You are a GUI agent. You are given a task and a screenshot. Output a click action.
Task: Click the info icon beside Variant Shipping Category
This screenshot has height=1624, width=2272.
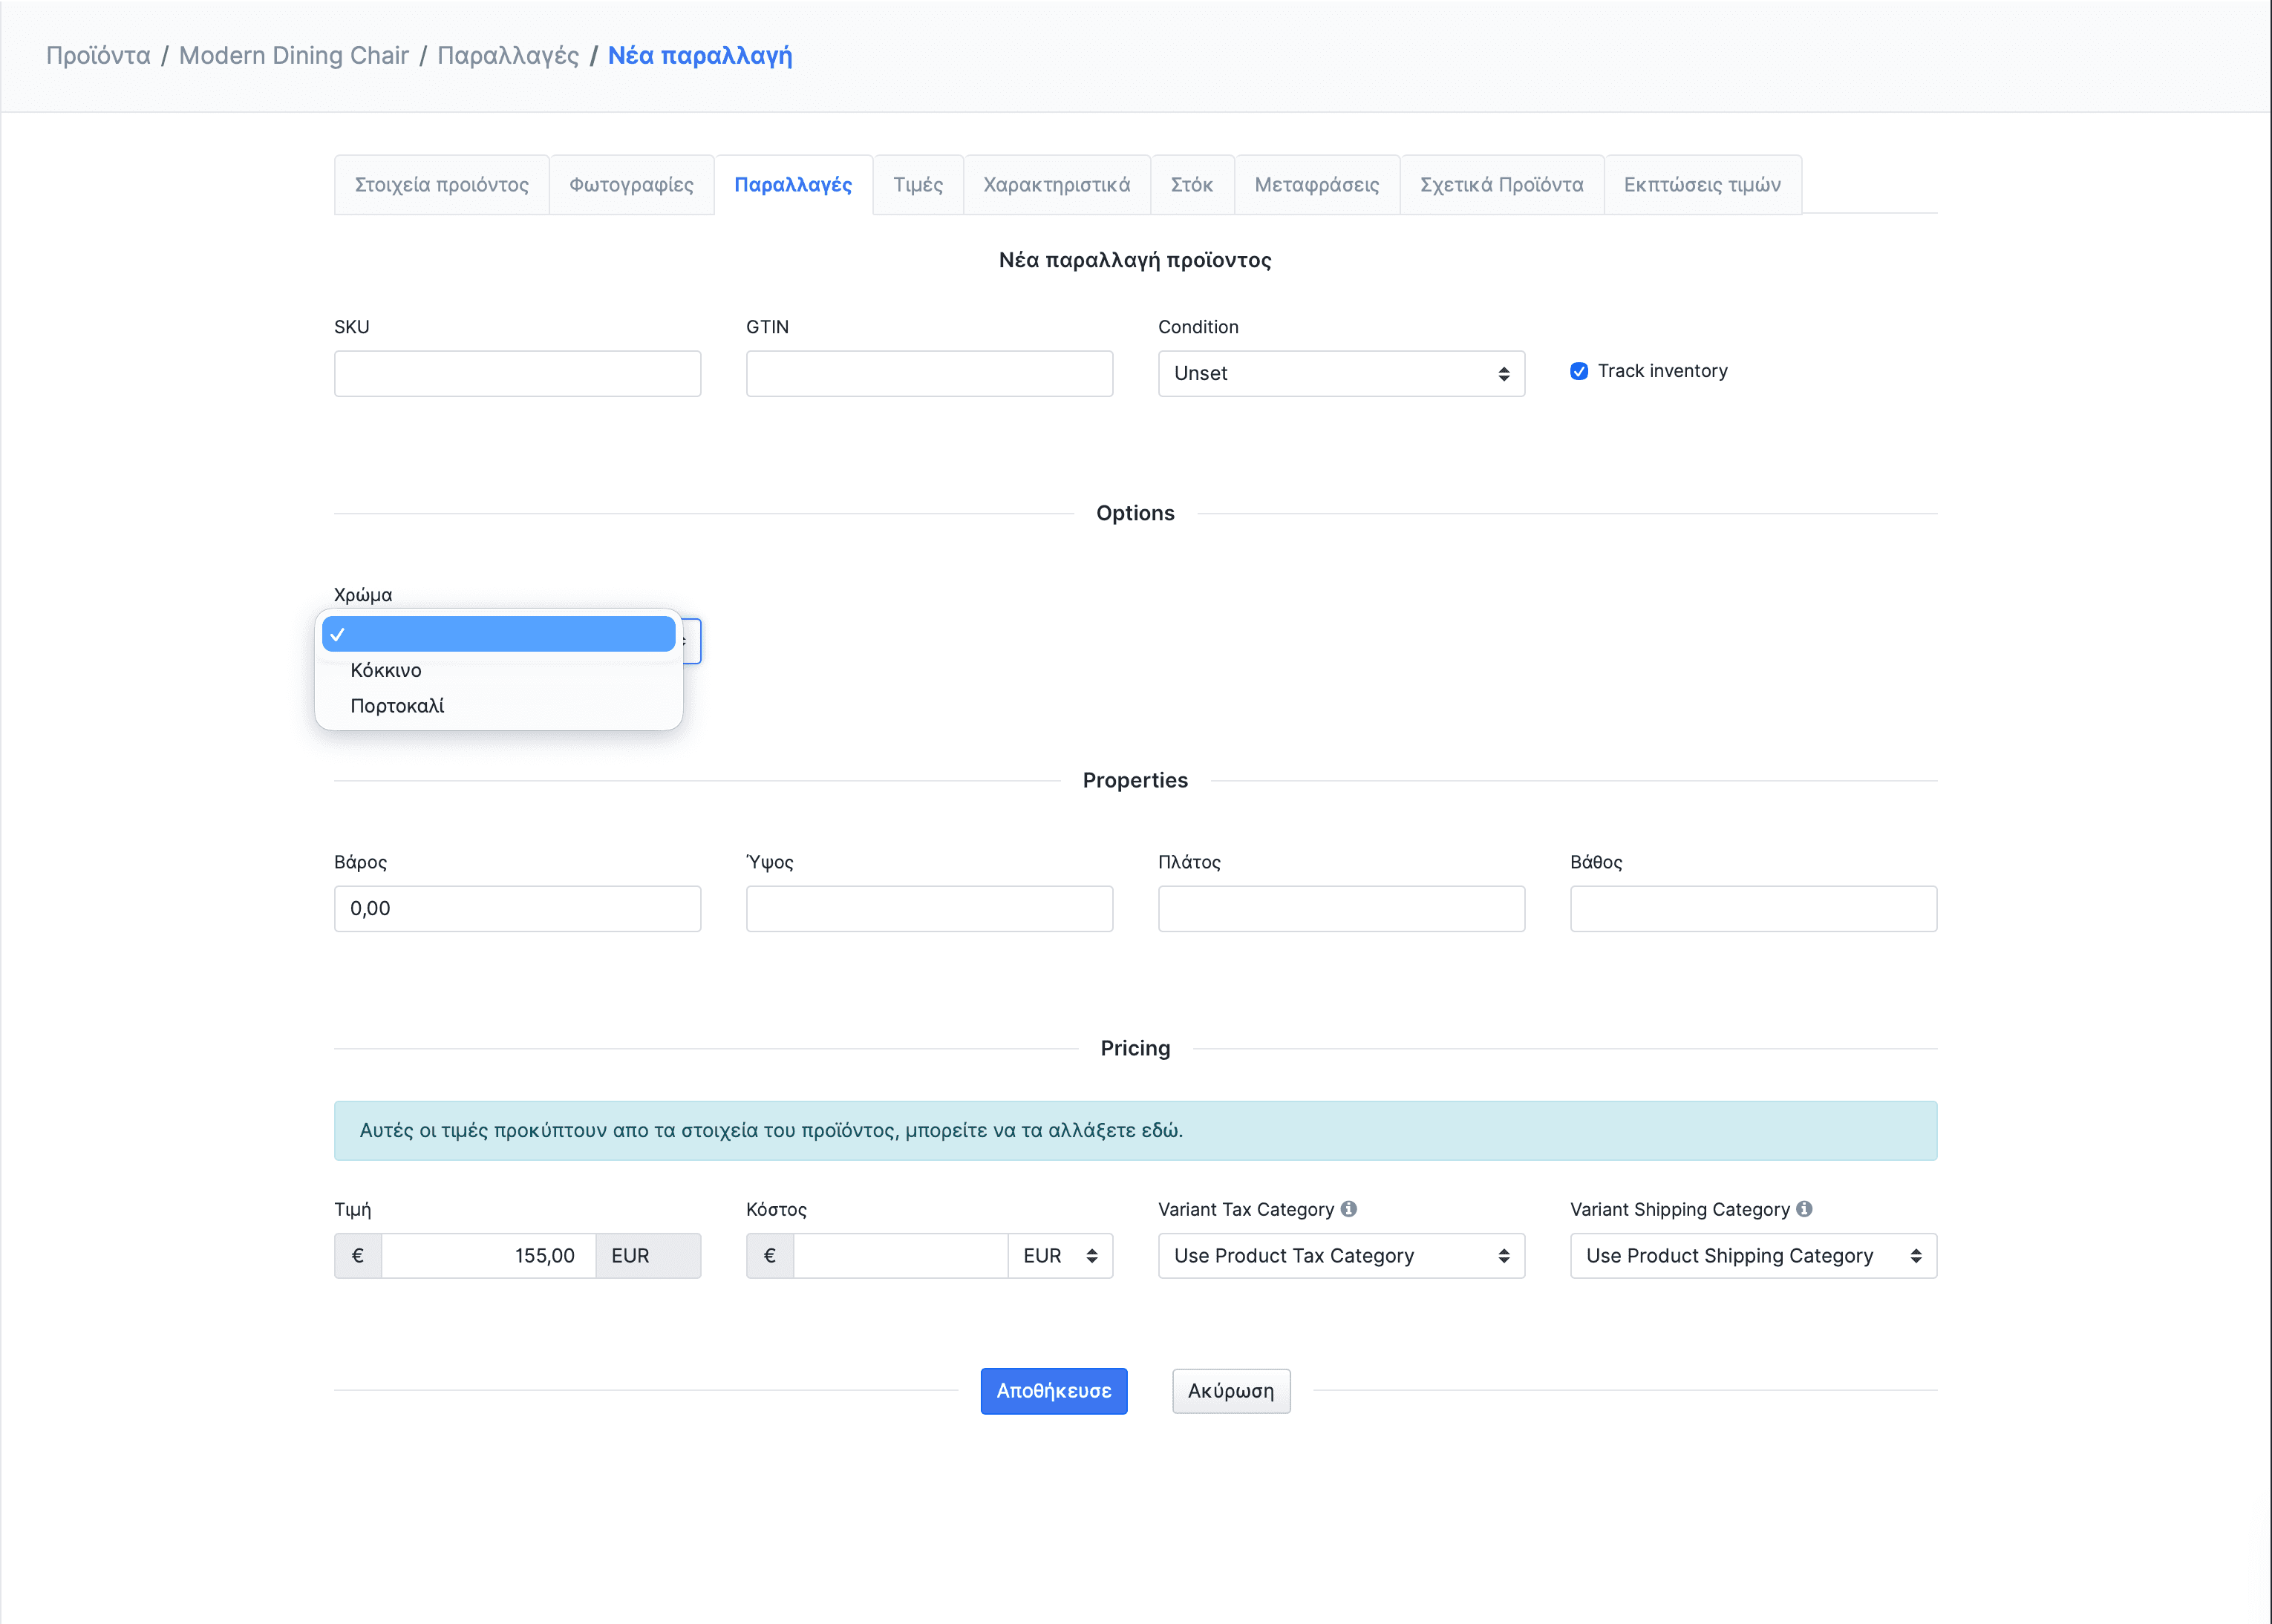click(1803, 1209)
